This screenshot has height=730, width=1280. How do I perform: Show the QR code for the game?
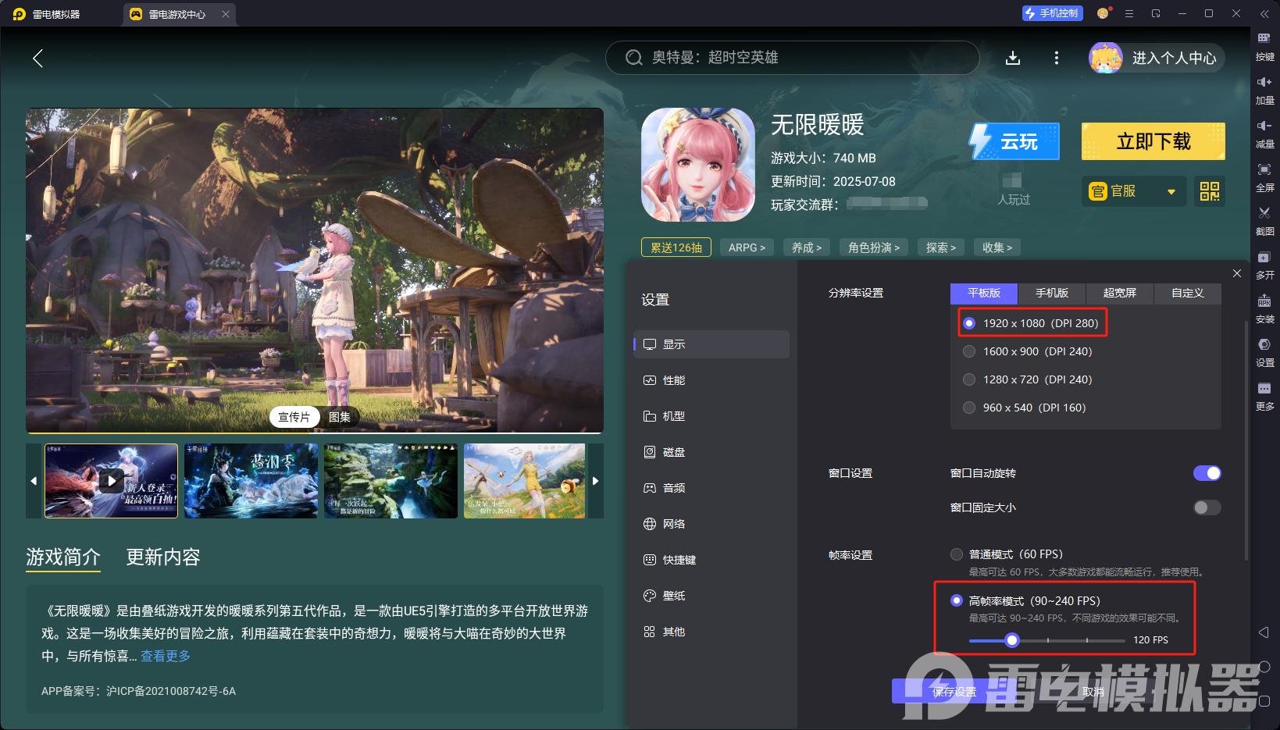1210,191
